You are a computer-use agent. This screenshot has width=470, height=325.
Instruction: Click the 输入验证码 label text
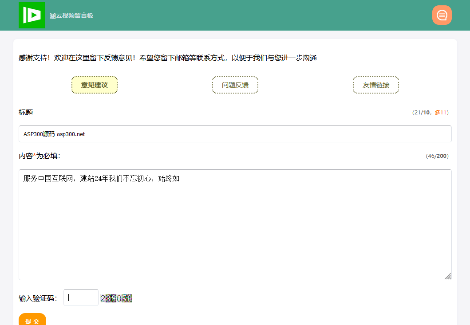click(38, 298)
